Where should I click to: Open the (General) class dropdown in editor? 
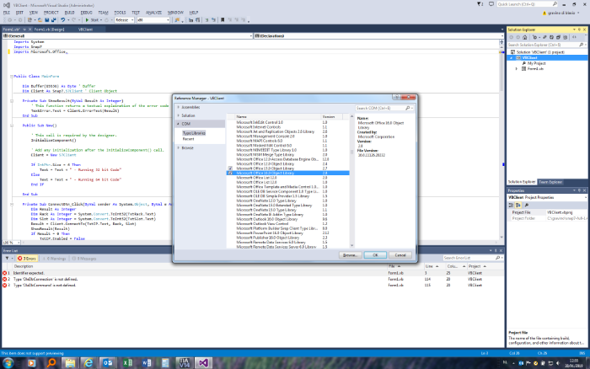[127, 35]
